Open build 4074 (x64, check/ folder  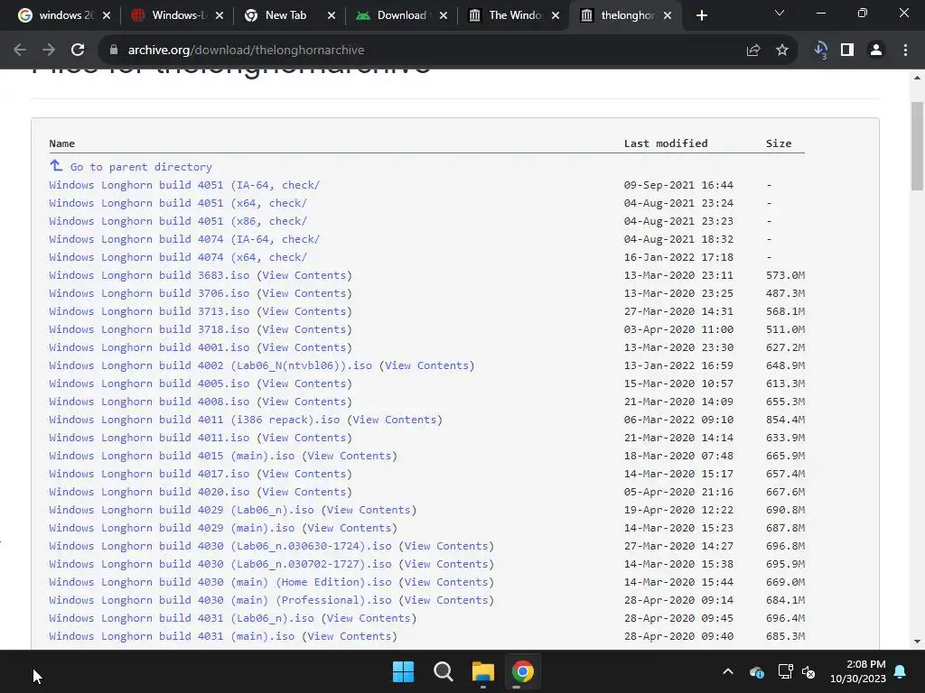click(178, 257)
